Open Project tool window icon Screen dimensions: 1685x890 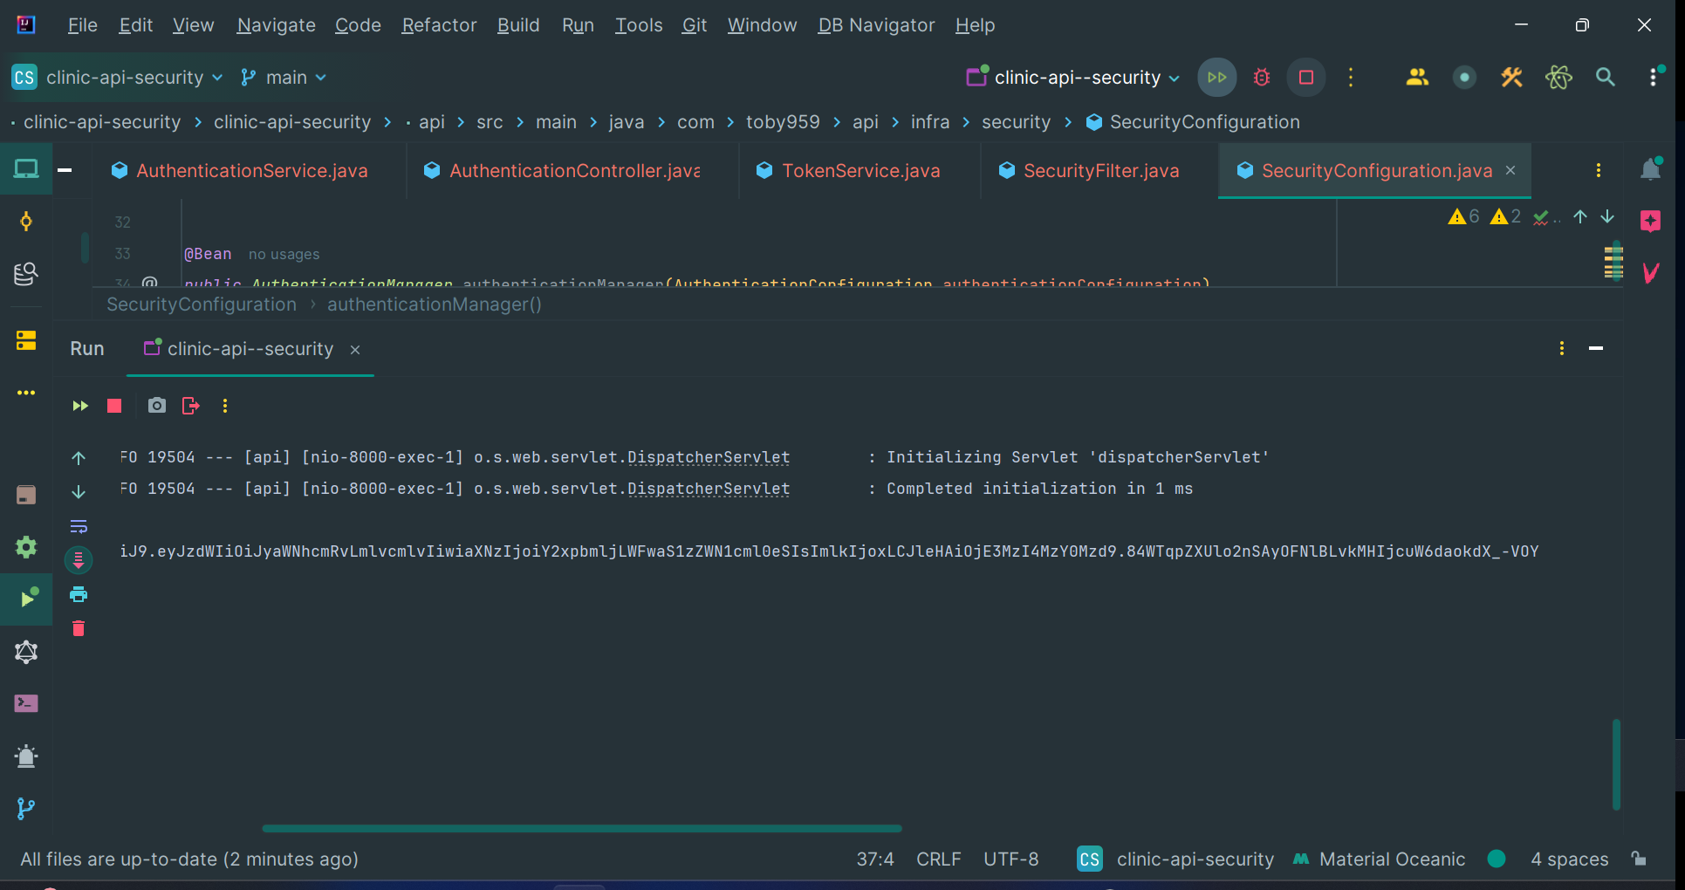coord(26,169)
